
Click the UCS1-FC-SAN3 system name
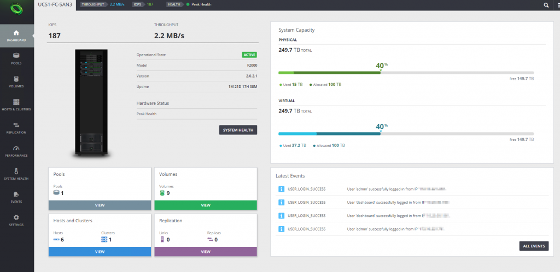pyautogui.click(x=55, y=4)
